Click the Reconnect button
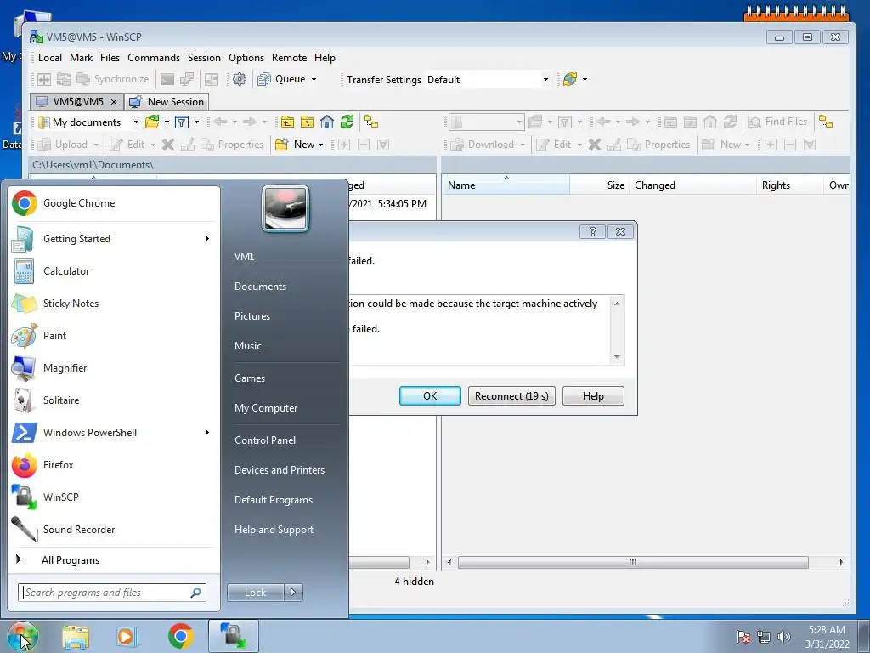Screen dimensions: 870x653 tap(511, 396)
